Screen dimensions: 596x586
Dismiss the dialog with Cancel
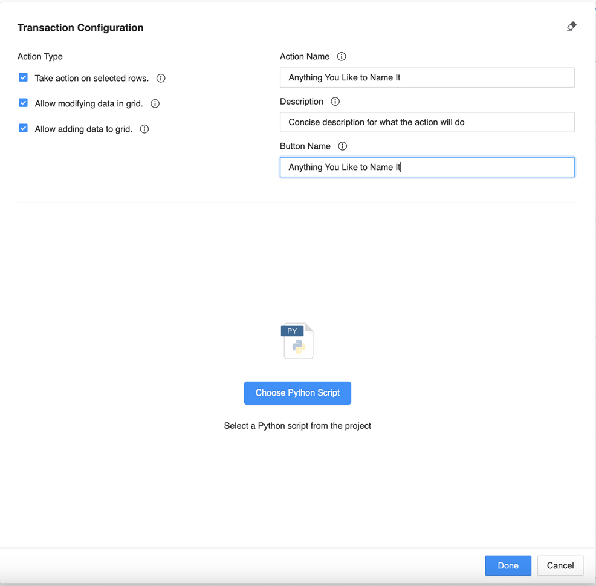(560, 565)
